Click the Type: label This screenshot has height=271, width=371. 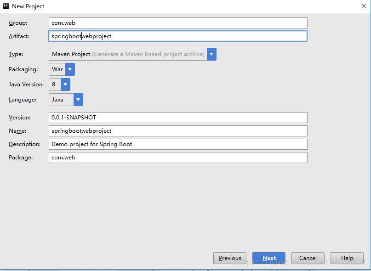16,54
